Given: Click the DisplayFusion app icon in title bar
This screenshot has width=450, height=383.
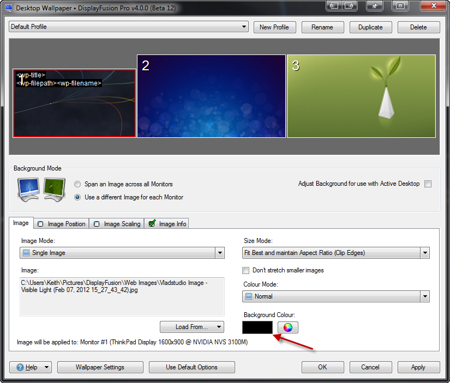Looking at the screenshot, I should (x=8, y=9).
